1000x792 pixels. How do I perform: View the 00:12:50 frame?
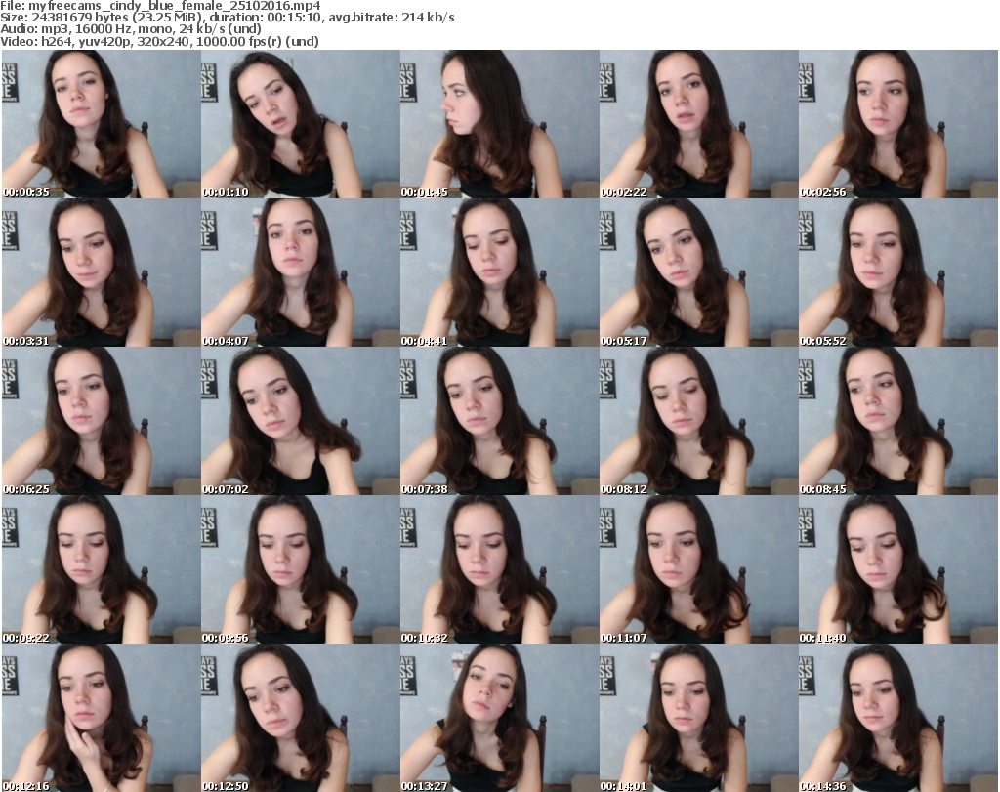click(301, 718)
